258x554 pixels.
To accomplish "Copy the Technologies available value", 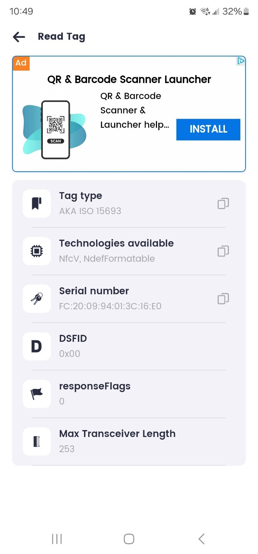I will [x=223, y=251].
